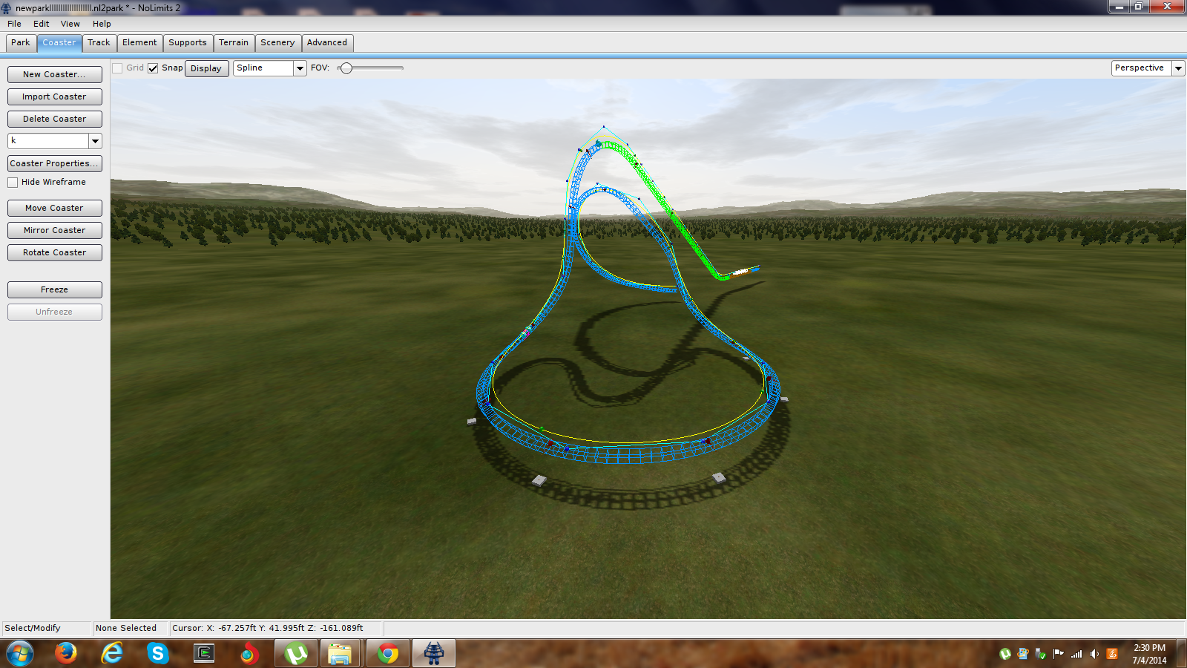Open Skype from the taskbar
The height and width of the screenshot is (668, 1187).
(x=157, y=653)
